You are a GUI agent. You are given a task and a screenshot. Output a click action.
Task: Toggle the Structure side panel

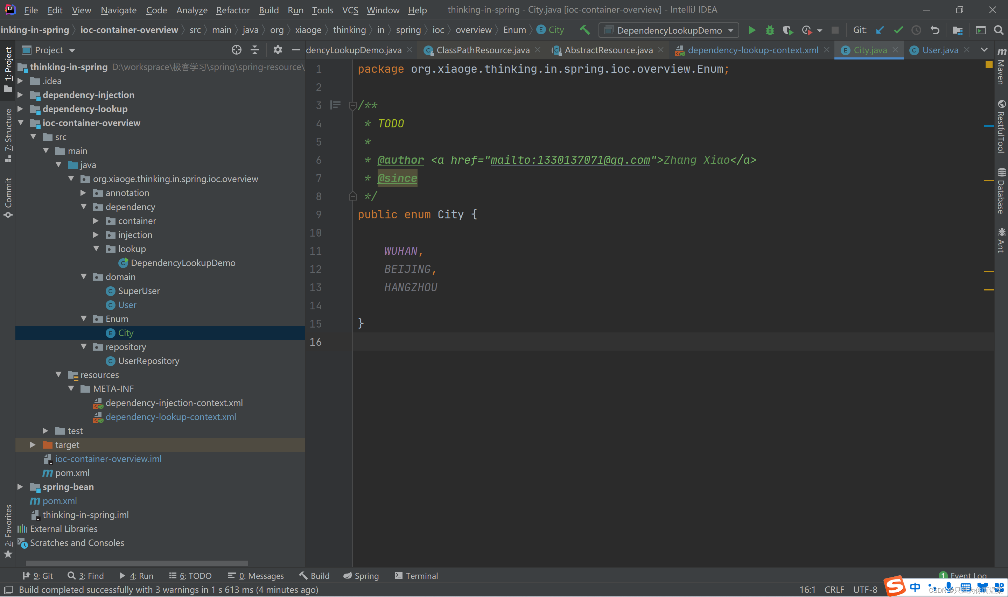[8, 134]
